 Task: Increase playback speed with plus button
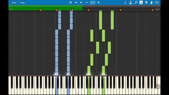tap(98, 2)
